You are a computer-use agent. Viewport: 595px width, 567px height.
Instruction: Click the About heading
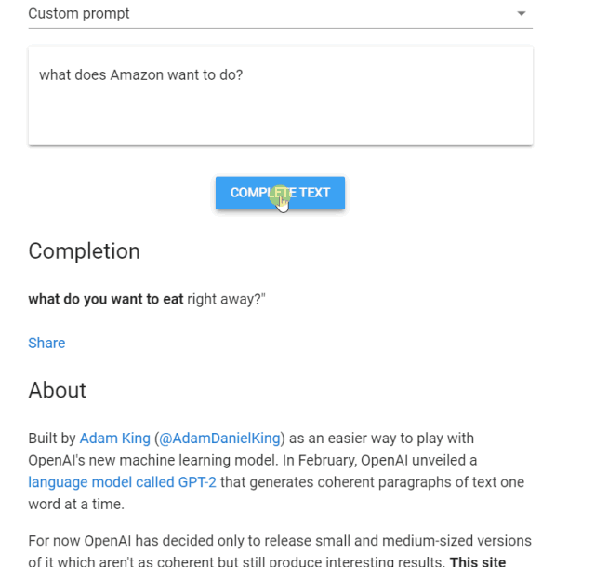click(x=57, y=390)
